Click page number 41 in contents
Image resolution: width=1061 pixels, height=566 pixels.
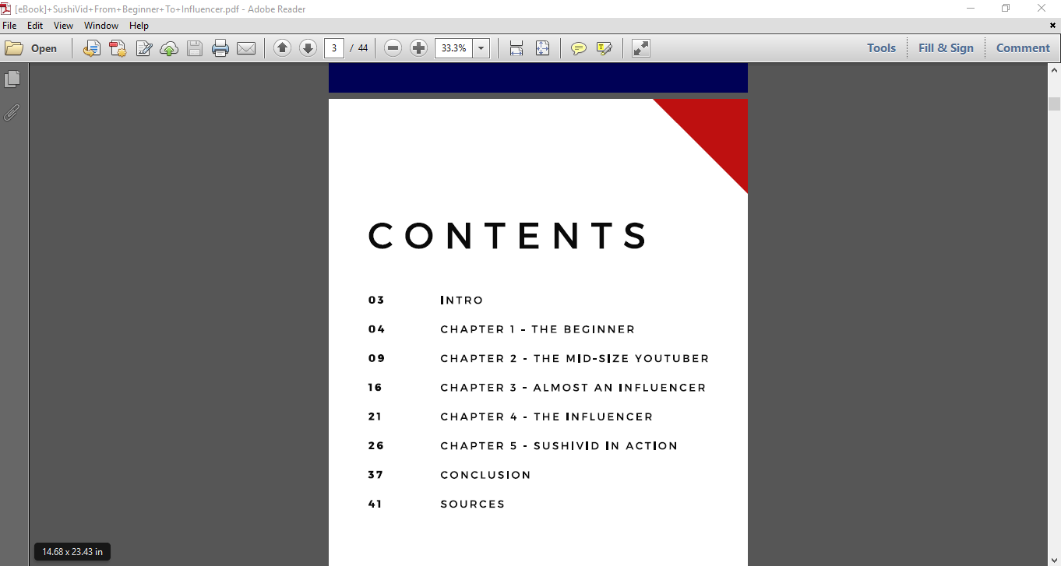click(375, 504)
